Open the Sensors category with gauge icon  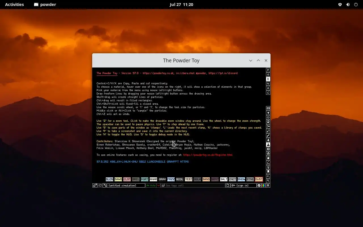pos(268,122)
